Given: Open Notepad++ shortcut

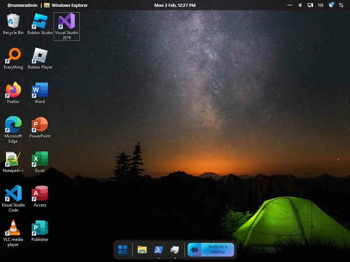Looking at the screenshot, I should click(13, 162).
